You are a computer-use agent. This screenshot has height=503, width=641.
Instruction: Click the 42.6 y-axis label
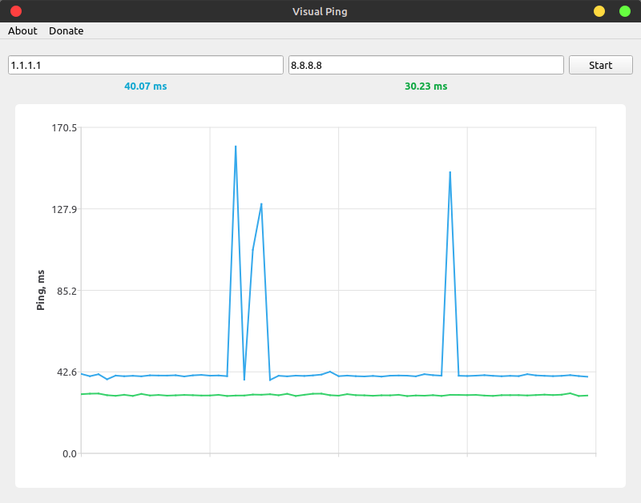click(x=66, y=372)
